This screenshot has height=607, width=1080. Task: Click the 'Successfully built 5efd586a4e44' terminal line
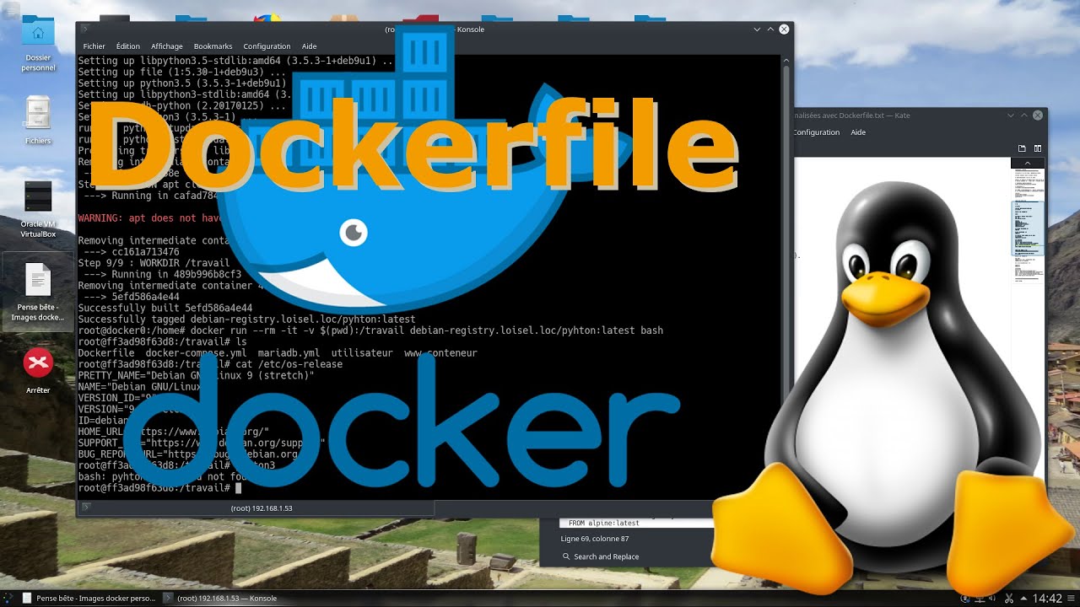click(x=165, y=309)
